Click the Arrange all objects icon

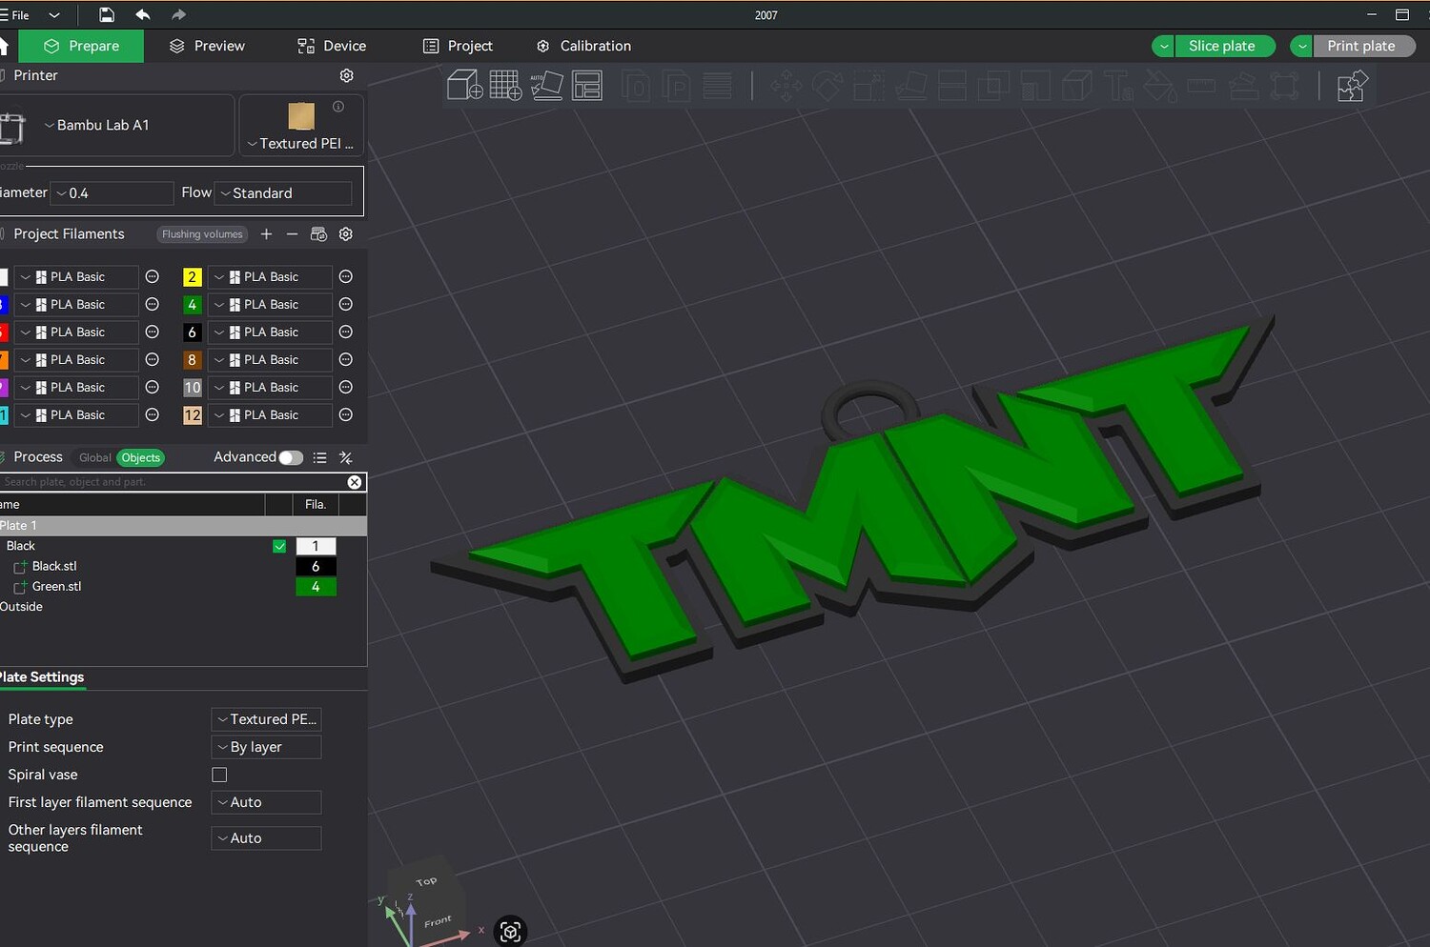tap(587, 86)
